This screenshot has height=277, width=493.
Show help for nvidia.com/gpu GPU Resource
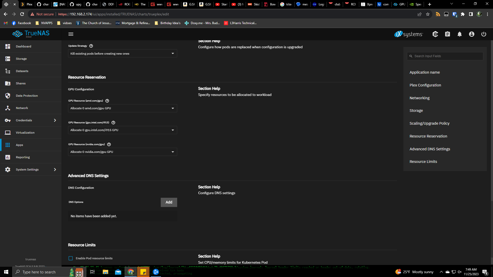coord(109,144)
